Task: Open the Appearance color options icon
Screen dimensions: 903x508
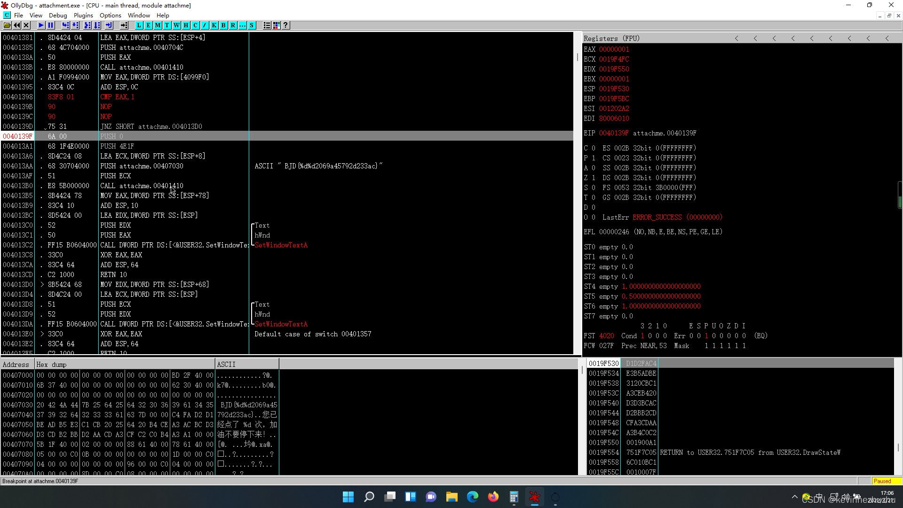Action: point(276,25)
